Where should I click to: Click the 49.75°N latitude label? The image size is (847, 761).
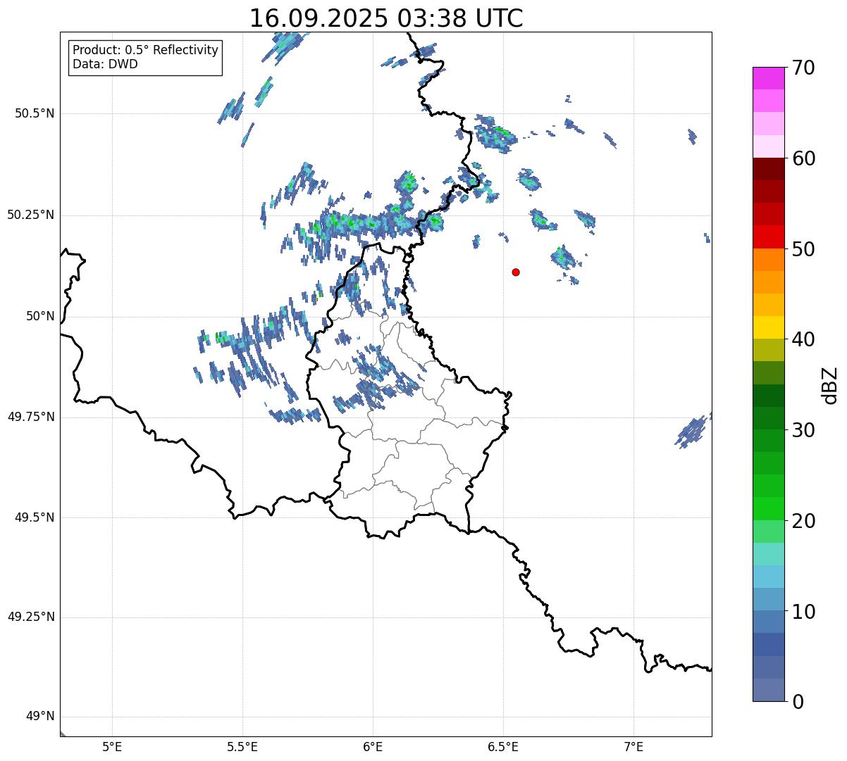(x=30, y=417)
